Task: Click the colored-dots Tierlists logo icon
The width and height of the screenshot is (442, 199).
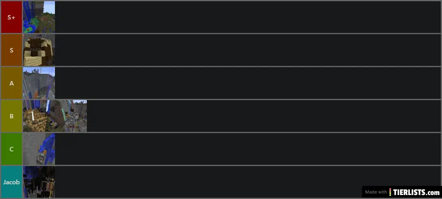Action: point(391,192)
